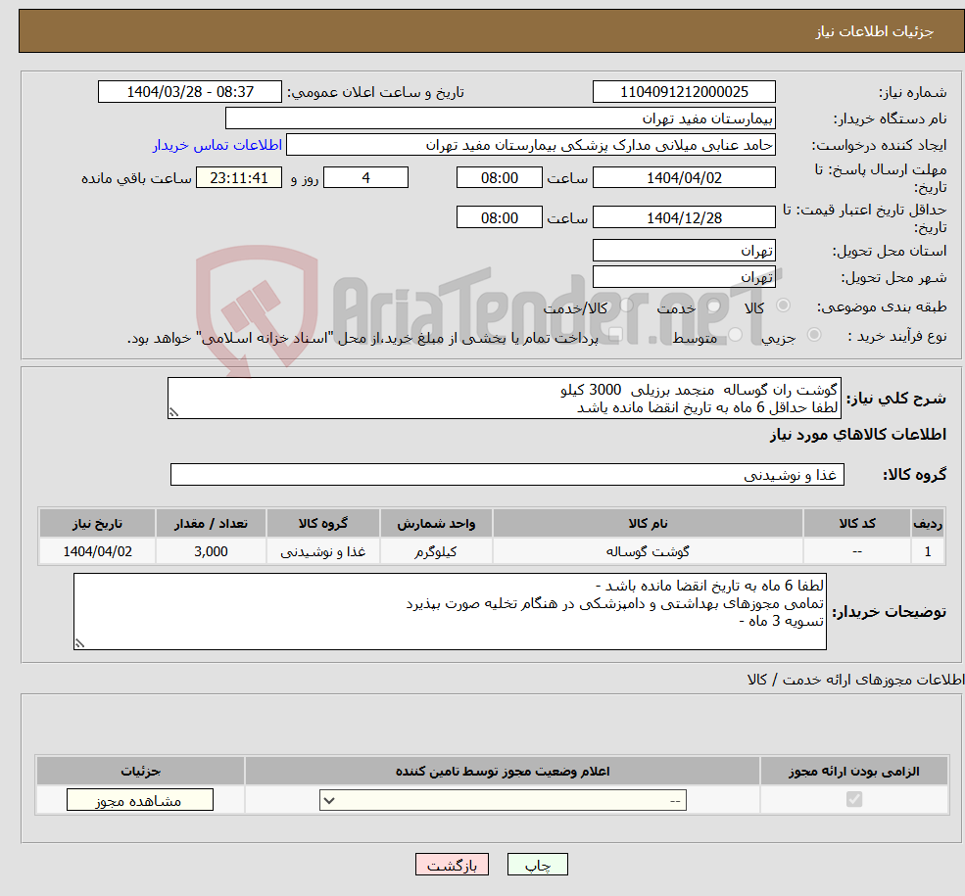Select the خدمت radio button
965x896 pixels.
pyautogui.click(x=713, y=305)
